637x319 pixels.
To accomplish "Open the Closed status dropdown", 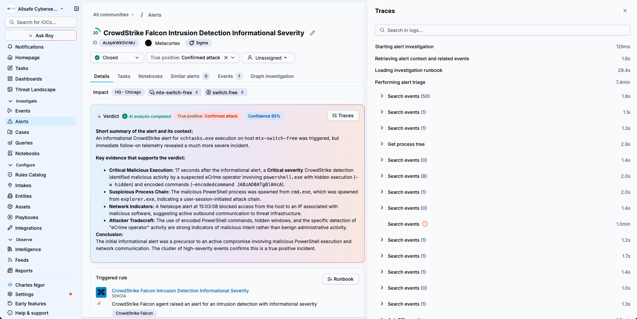I will coord(117,58).
